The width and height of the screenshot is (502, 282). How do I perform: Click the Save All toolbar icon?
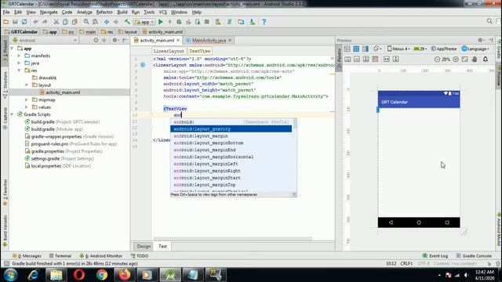pos(15,22)
